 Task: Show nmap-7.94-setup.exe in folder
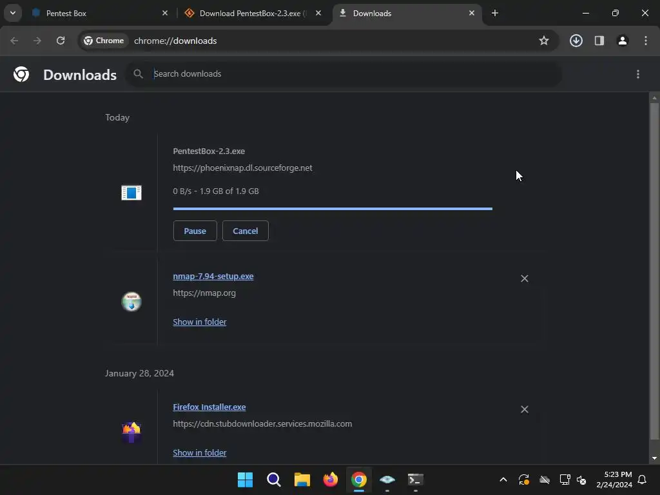(200, 322)
